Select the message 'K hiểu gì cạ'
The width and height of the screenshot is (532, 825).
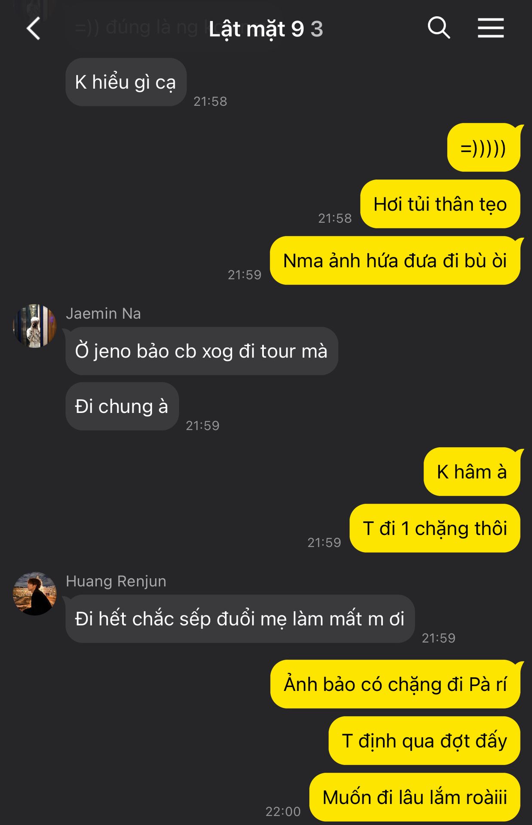[126, 82]
